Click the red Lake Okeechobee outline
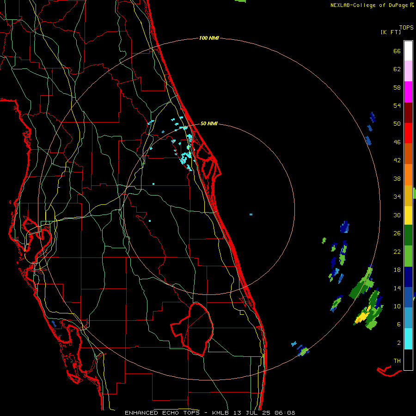The image size is (416, 416). (193, 329)
